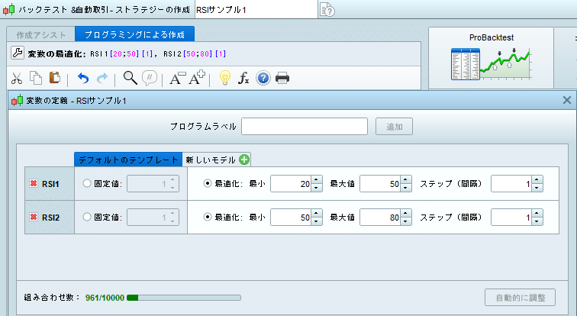577x316 pixels.
Task: Increase RSI2 minimum value spinner
Action: point(317,214)
